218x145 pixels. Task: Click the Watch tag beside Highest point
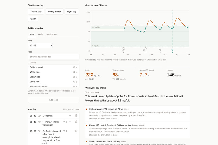(126, 109)
